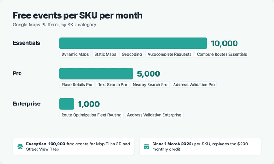
Task: Click the Free events per SKU title
Action: (78, 15)
